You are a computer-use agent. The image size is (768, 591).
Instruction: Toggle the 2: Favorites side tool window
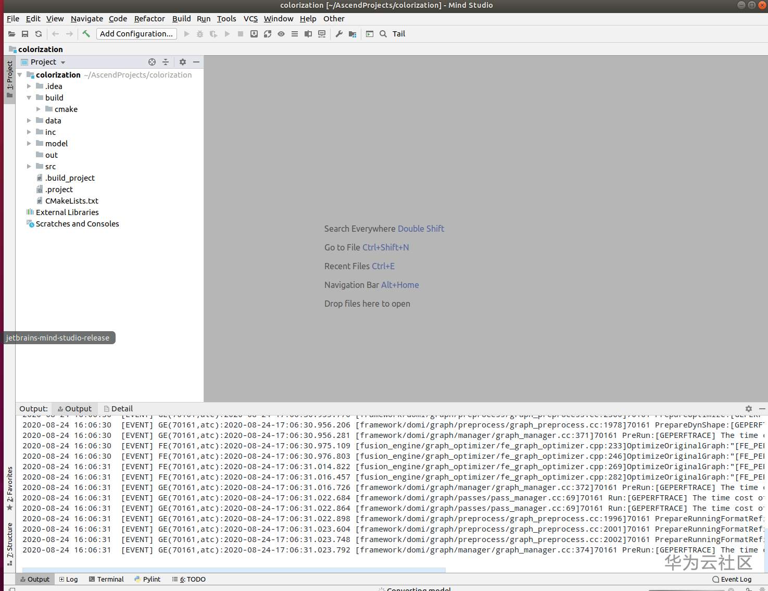tap(9, 489)
